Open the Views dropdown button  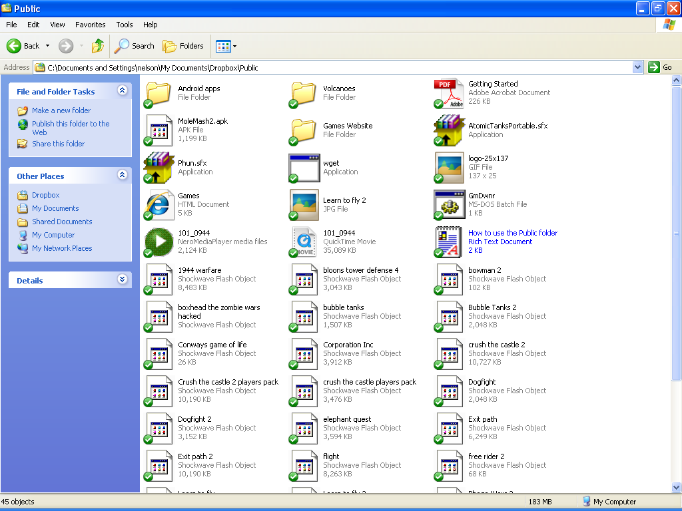click(x=226, y=46)
